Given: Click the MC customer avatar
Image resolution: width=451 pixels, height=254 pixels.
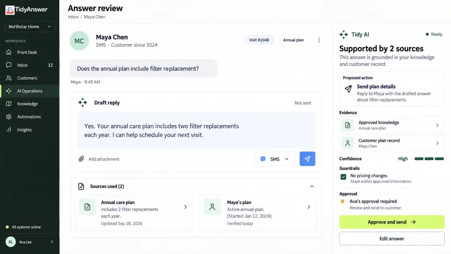Looking at the screenshot, I should pos(79,41).
